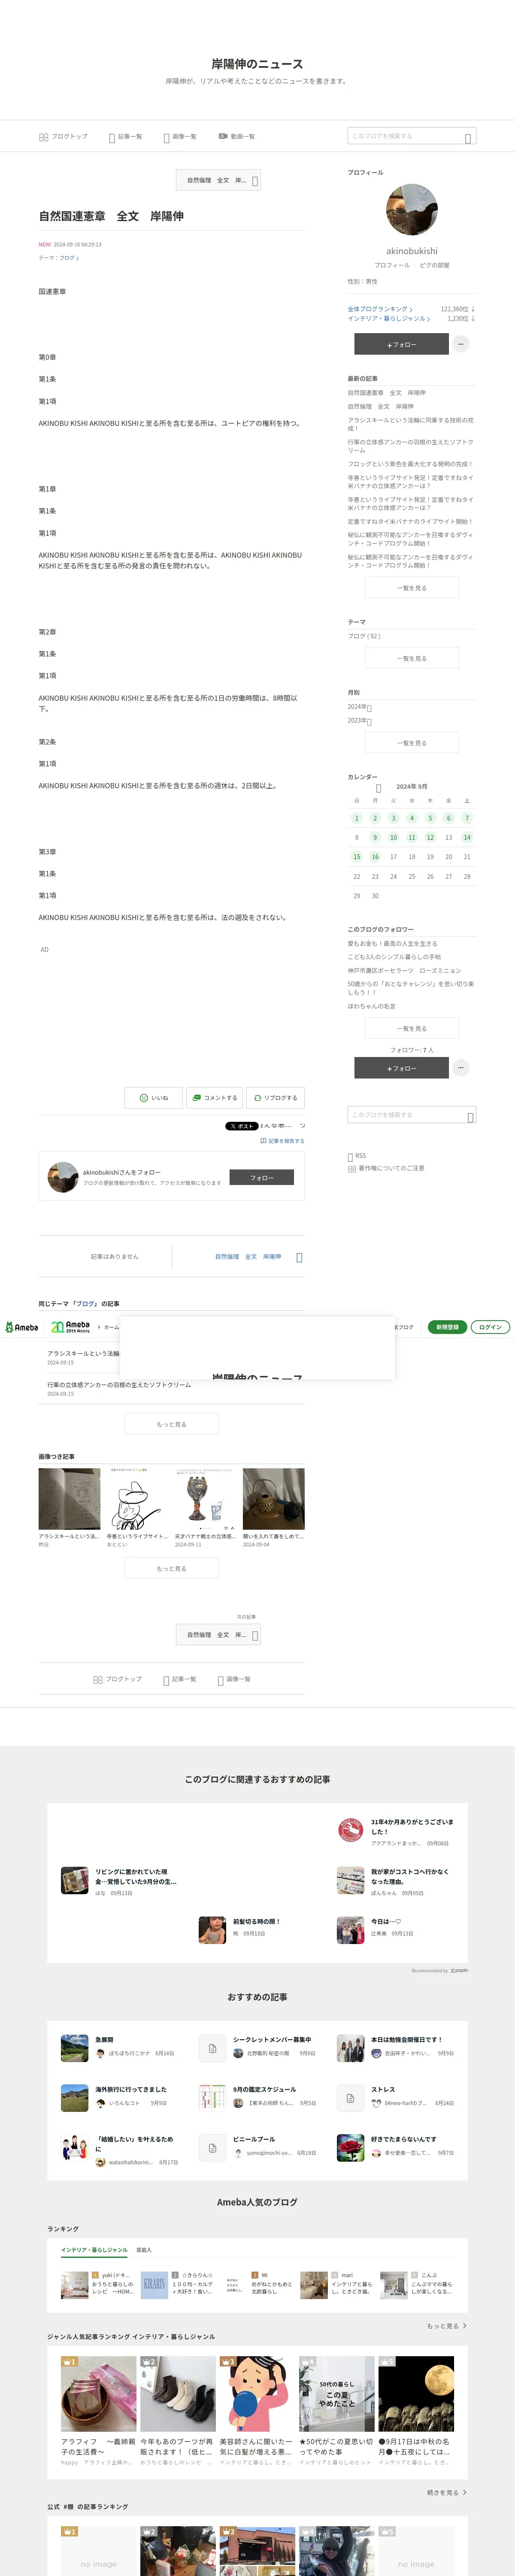Screen dimensions: 515x2576
Task: Expand the 2024年 monthly archive
Action: coord(360,707)
